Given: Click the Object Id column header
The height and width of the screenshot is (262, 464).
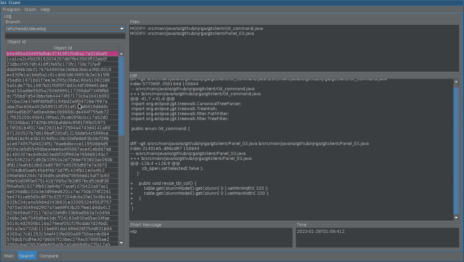Looking at the screenshot, I should coord(63,48).
